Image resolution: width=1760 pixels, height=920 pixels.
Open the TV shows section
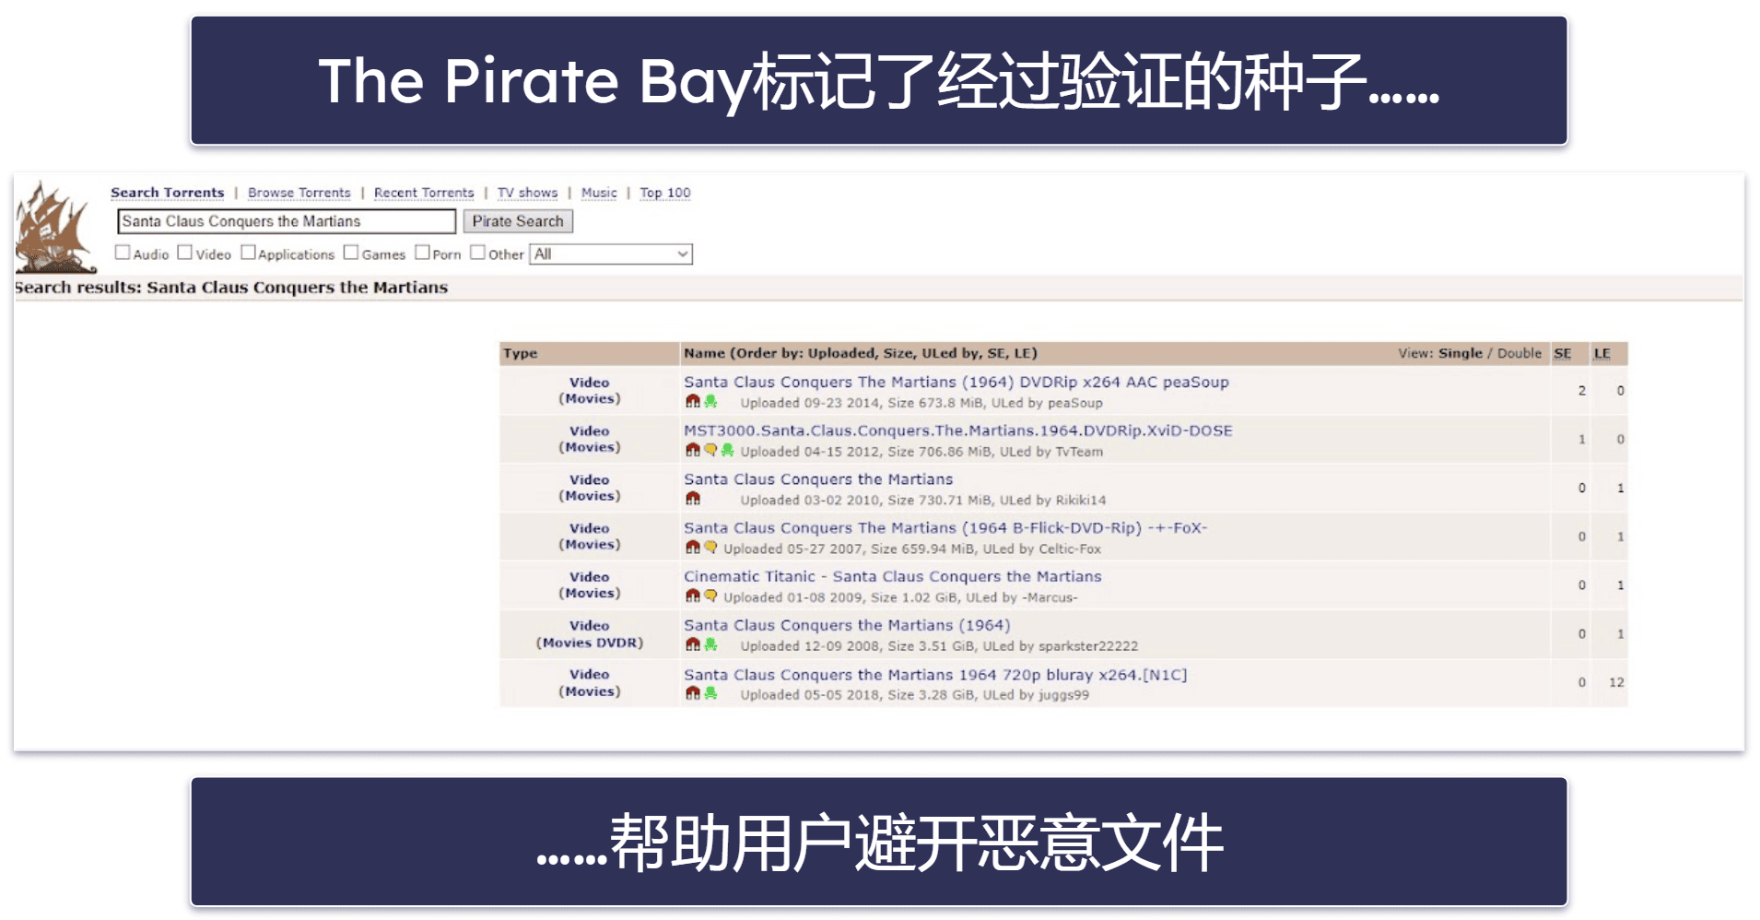[x=528, y=193]
